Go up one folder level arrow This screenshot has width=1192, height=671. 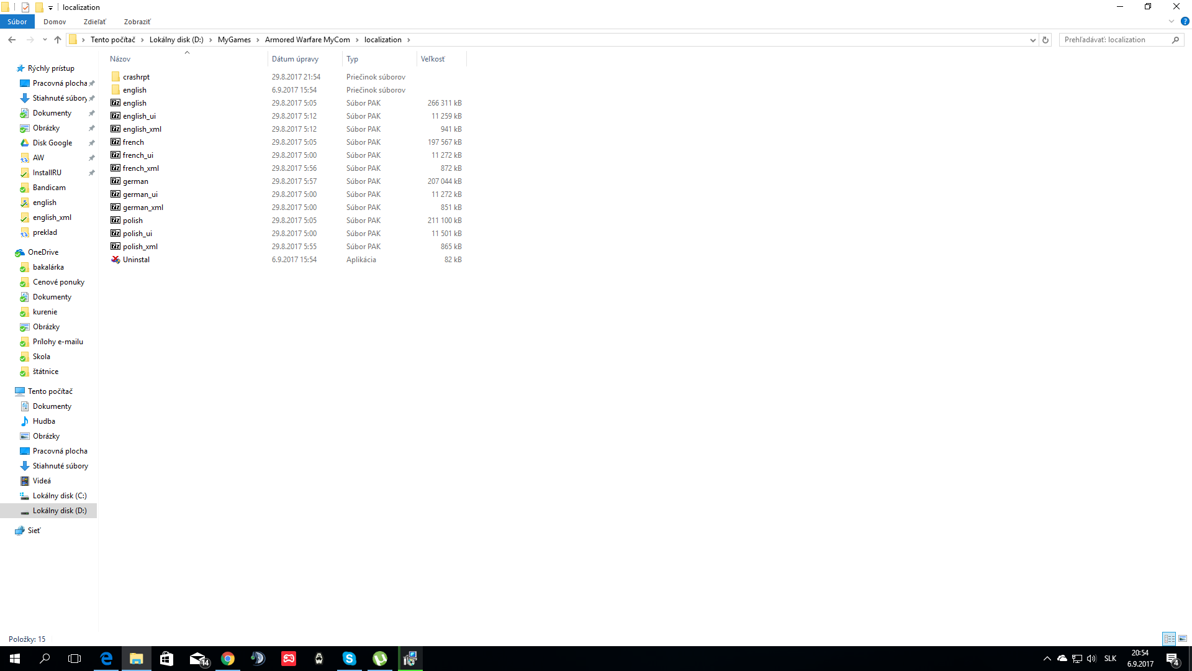coord(58,40)
